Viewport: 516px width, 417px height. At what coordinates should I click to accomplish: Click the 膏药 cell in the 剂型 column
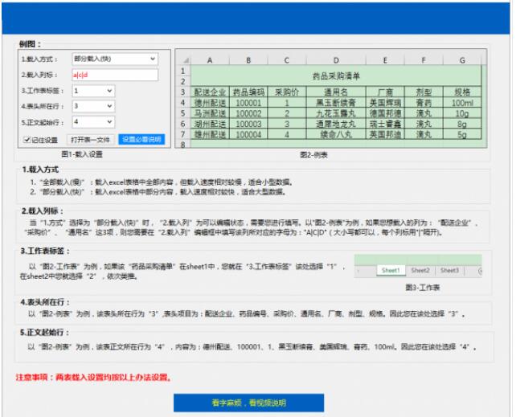[424, 103]
